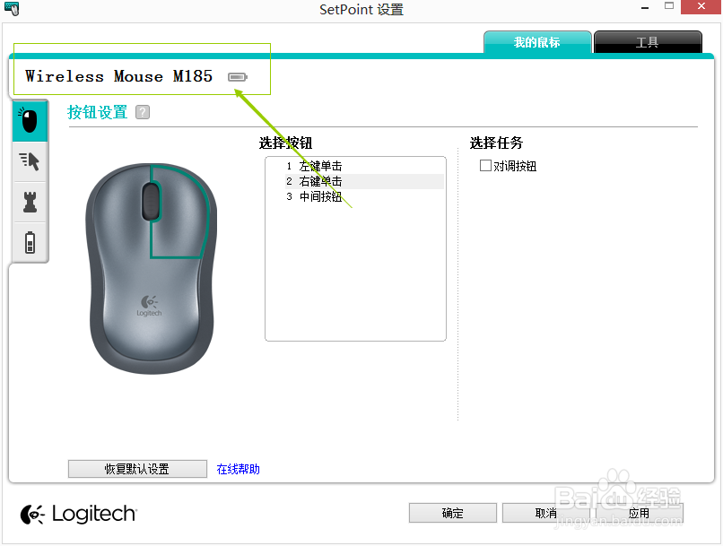723x546 pixels.
Task: Click the Logitech logo at bottom left
Action: click(x=78, y=514)
